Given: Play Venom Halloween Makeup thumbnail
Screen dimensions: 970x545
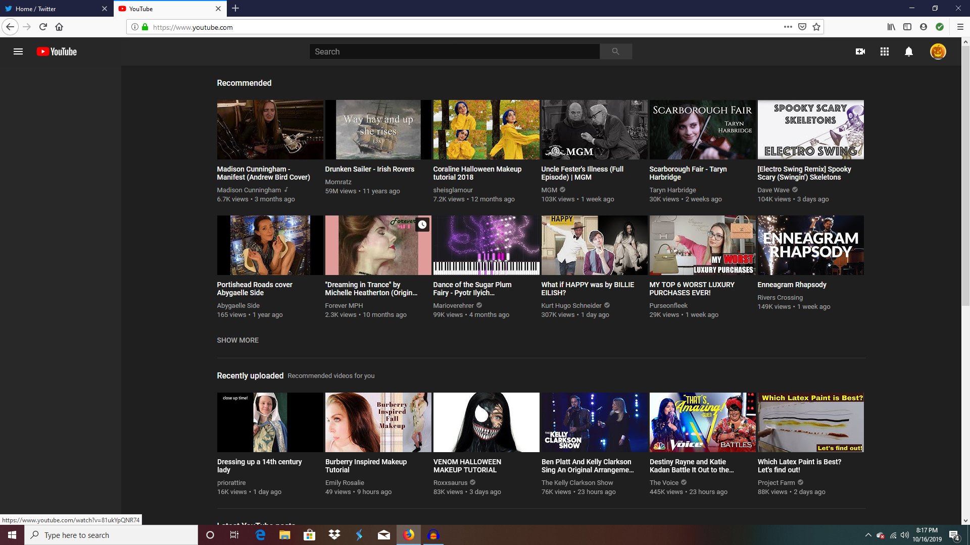Looking at the screenshot, I should [x=486, y=422].
